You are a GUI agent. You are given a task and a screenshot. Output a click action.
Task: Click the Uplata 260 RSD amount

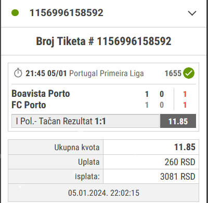point(180,162)
